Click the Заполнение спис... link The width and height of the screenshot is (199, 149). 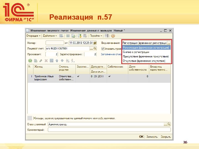111,54
